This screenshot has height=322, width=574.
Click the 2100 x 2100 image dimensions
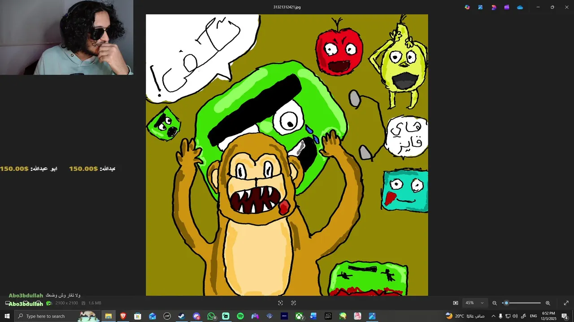click(x=67, y=303)
